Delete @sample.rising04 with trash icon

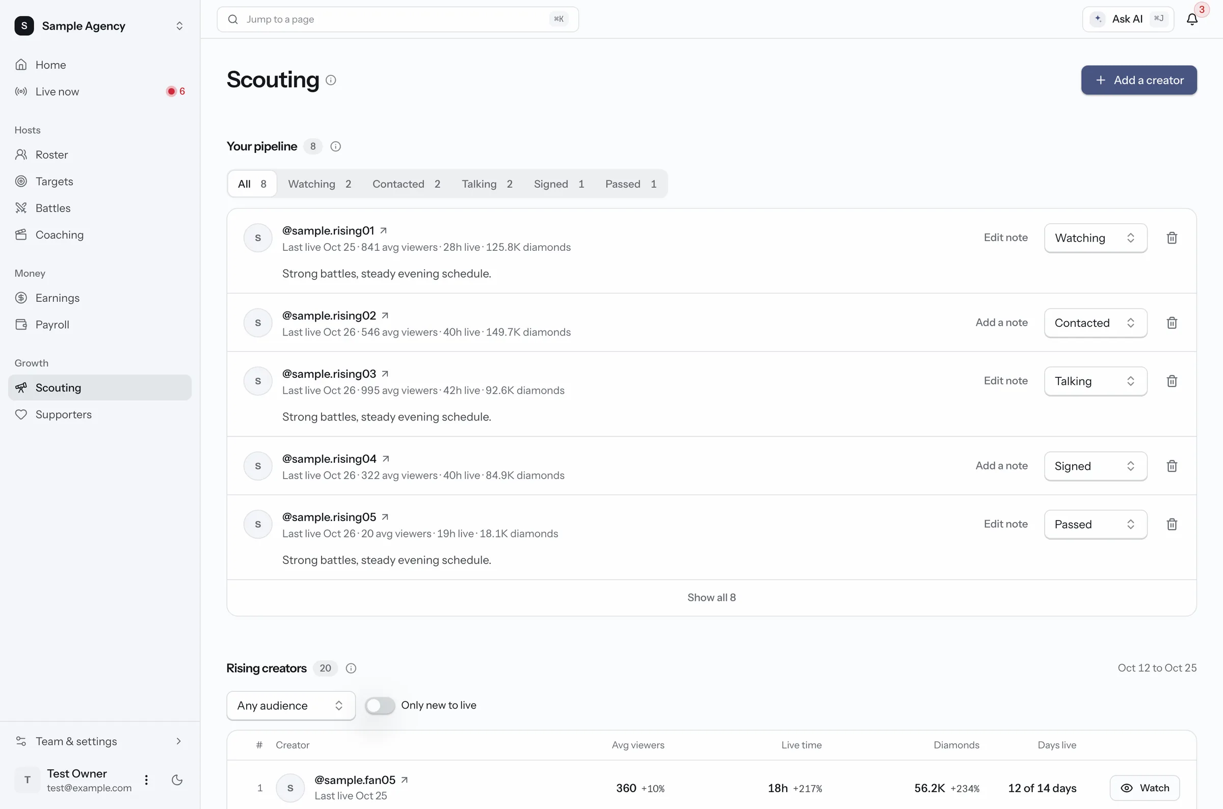click(x=1172, y=466)
